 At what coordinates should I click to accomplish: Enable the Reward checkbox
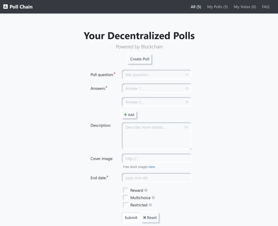click(125, 190)
